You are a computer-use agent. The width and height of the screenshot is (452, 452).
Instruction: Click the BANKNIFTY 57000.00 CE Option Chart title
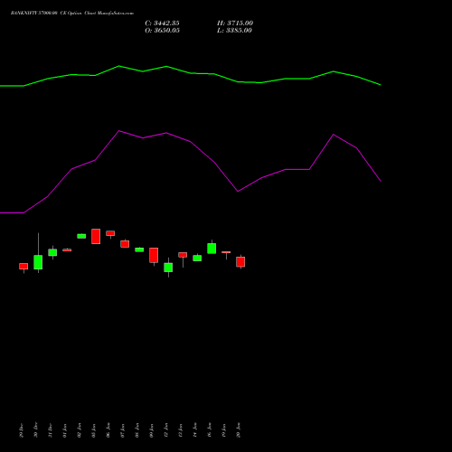click(x=72, y=14)
